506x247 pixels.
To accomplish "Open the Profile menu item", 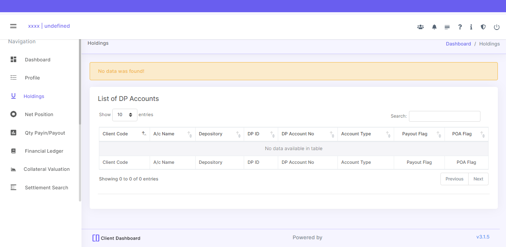I will (x=32, y=78).
